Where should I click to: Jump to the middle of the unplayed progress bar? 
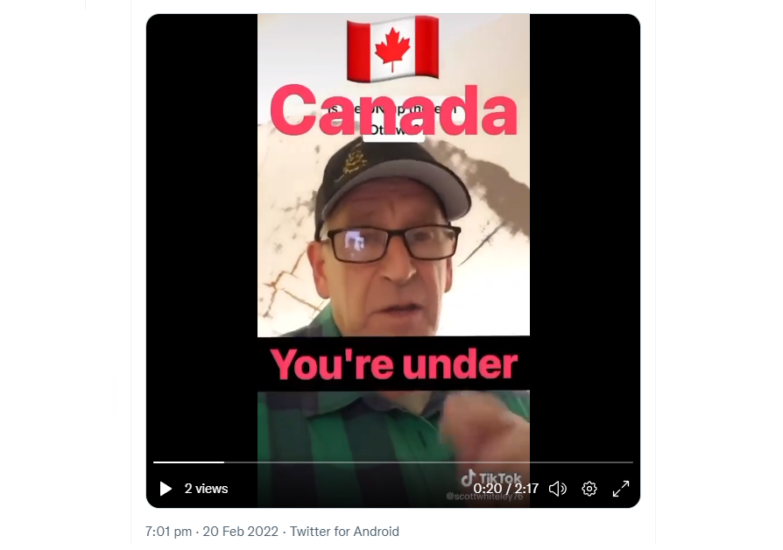[428, 462]
